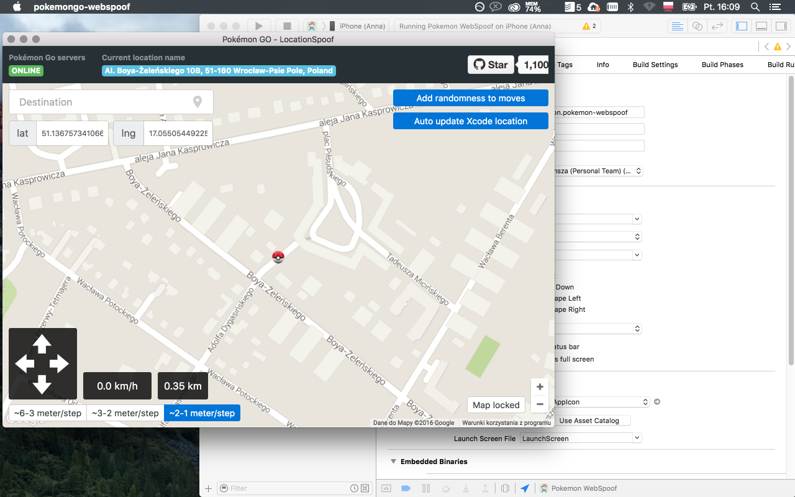Toggle Add randomness to moves
Image resolution: width=795 pixels, height=497 pixels.
tap(471, 98)
